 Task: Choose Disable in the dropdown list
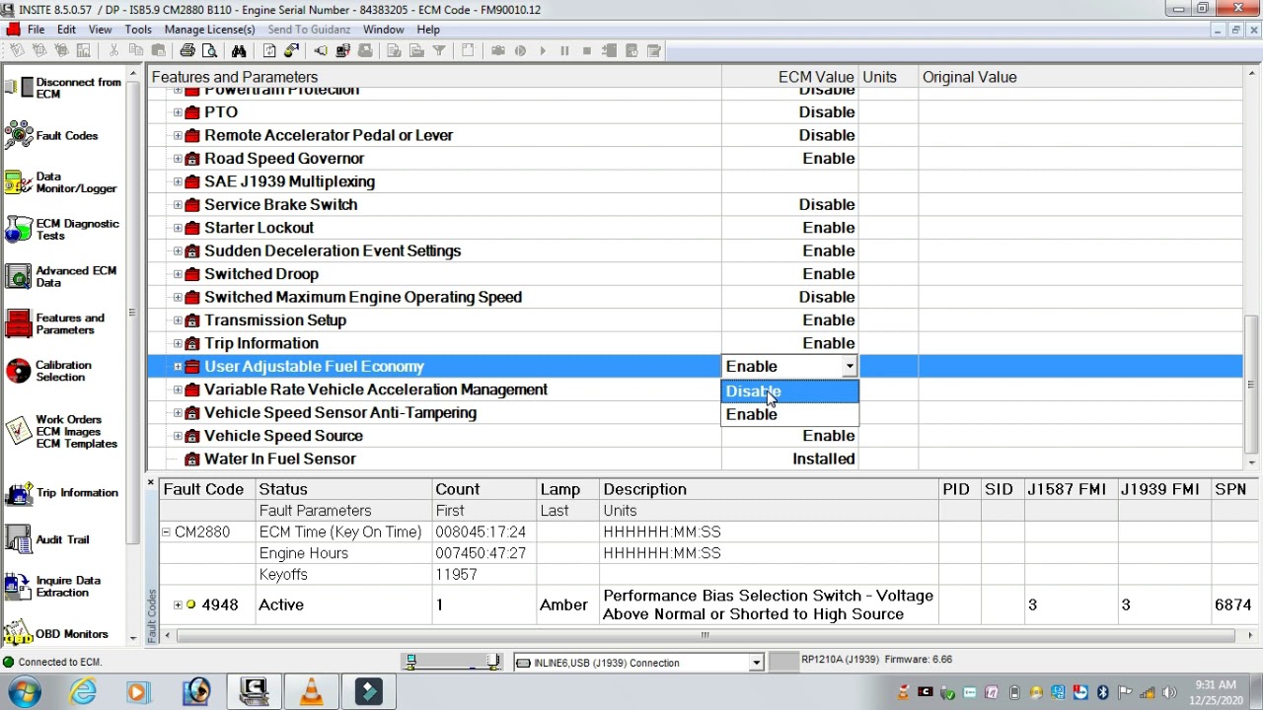790,391
